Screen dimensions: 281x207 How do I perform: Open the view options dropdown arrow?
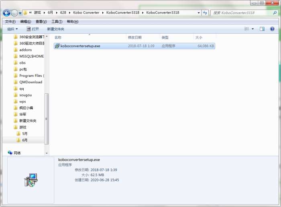click(252, 29)
